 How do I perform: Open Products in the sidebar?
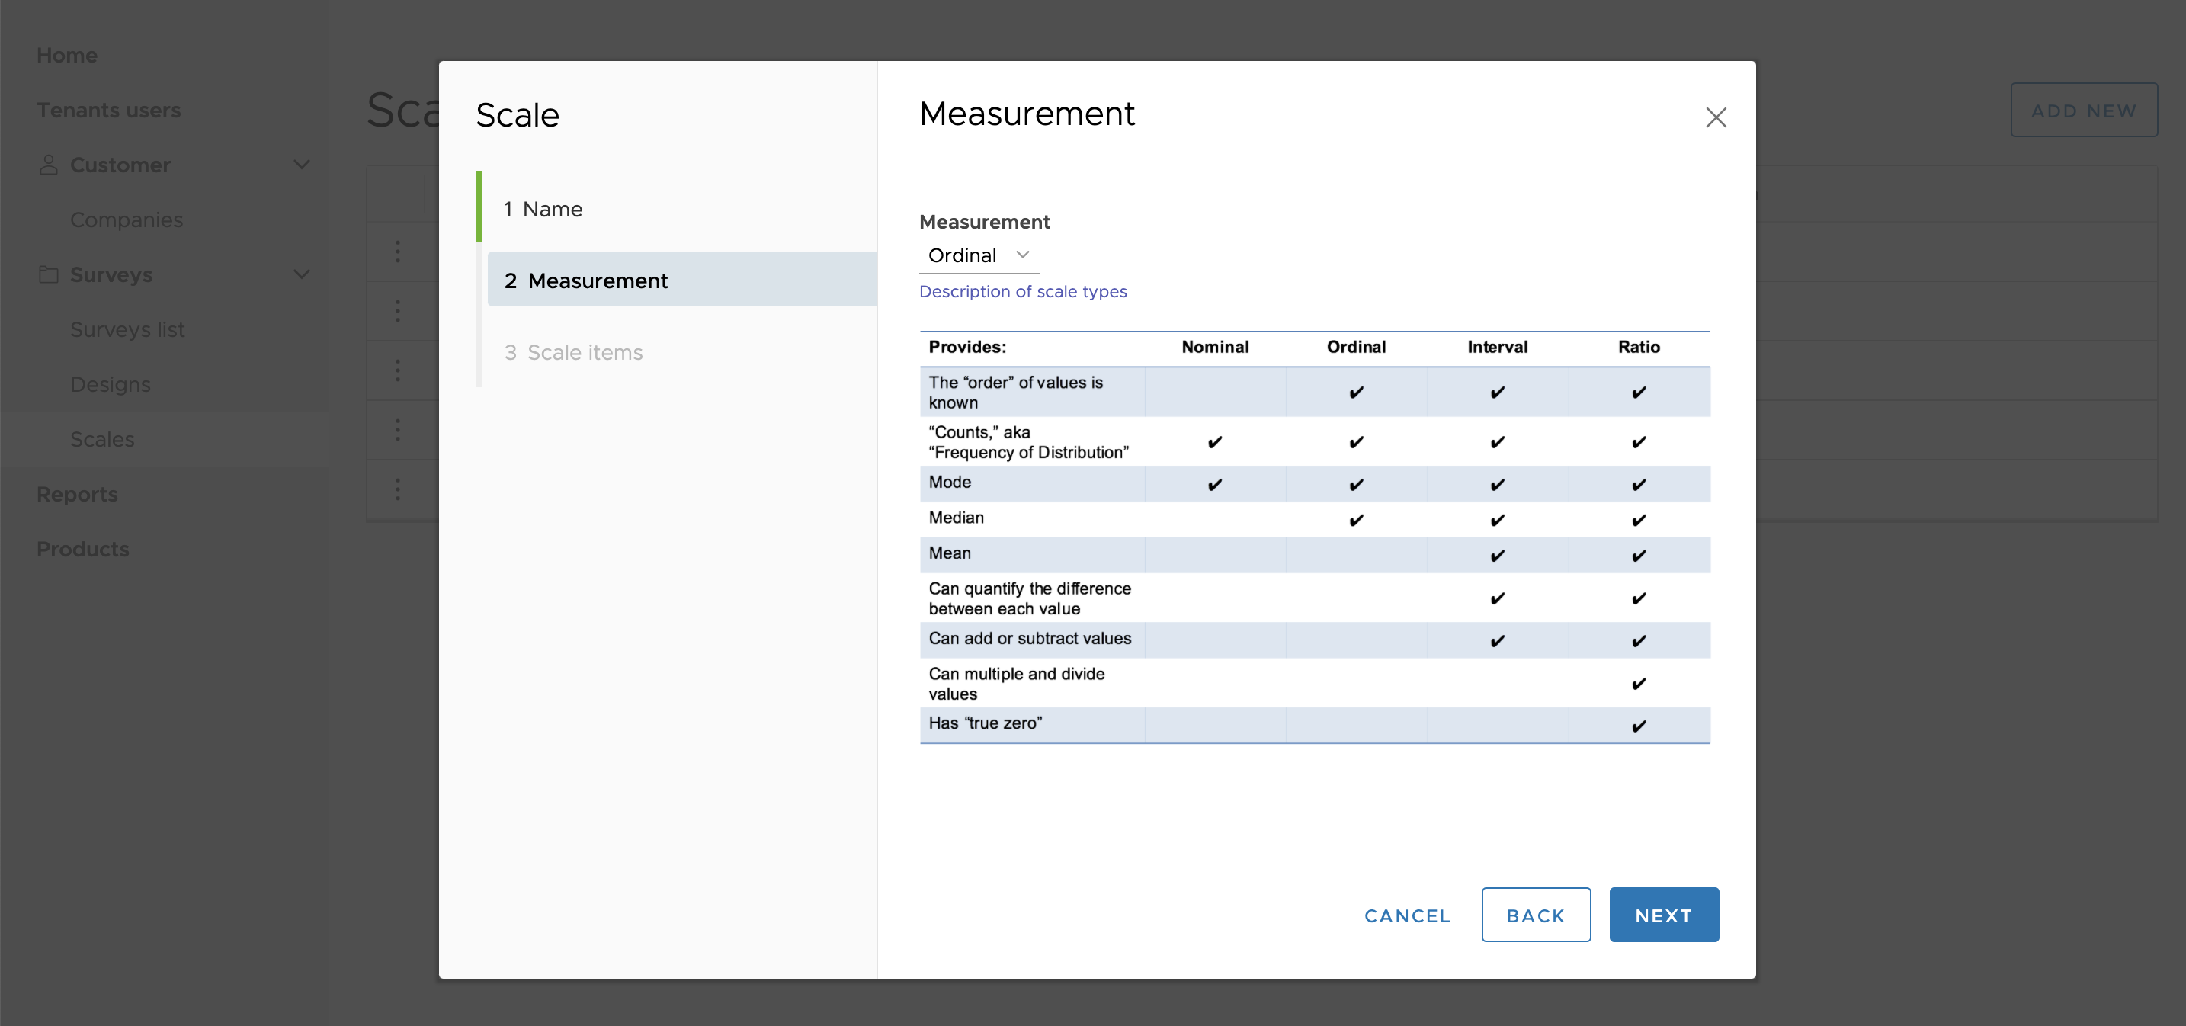[x=83, y=549]
